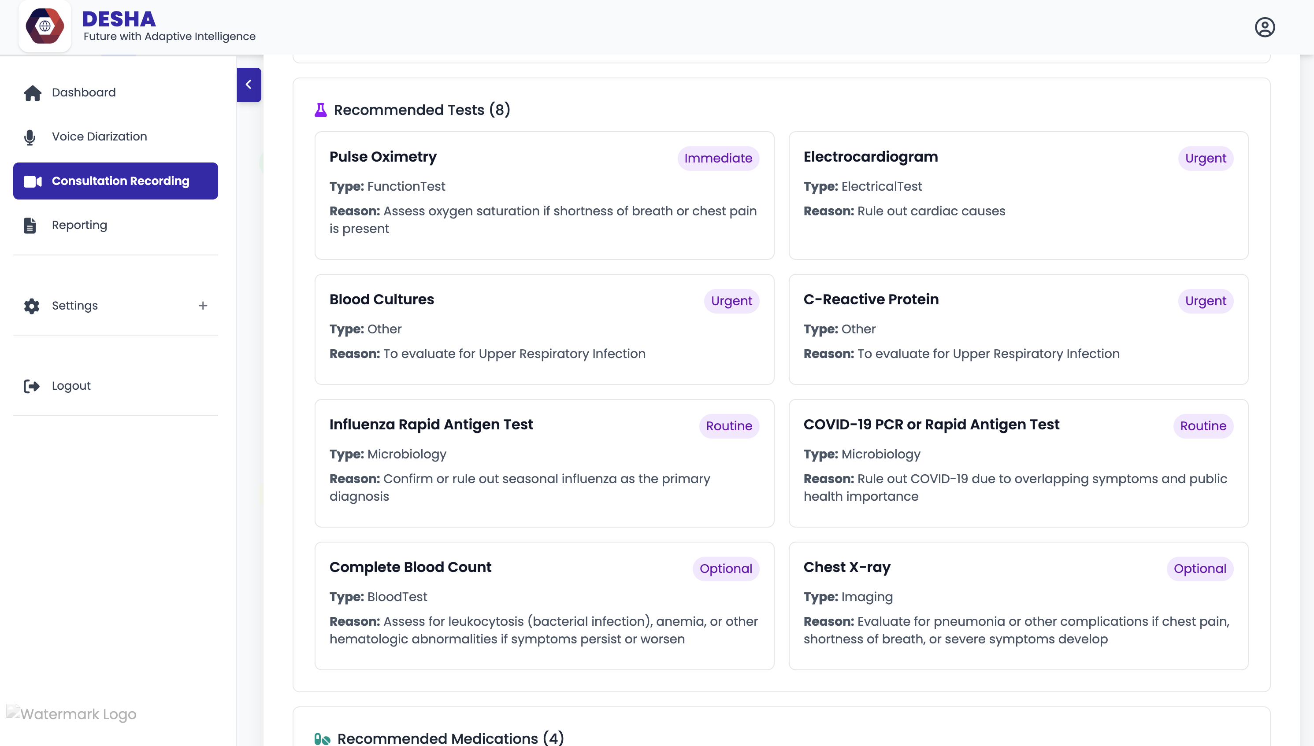Select the Chest X-ray test card
Image resolution: width=1314 pixels, height=746 pixels.
[x=1018, y=605]
